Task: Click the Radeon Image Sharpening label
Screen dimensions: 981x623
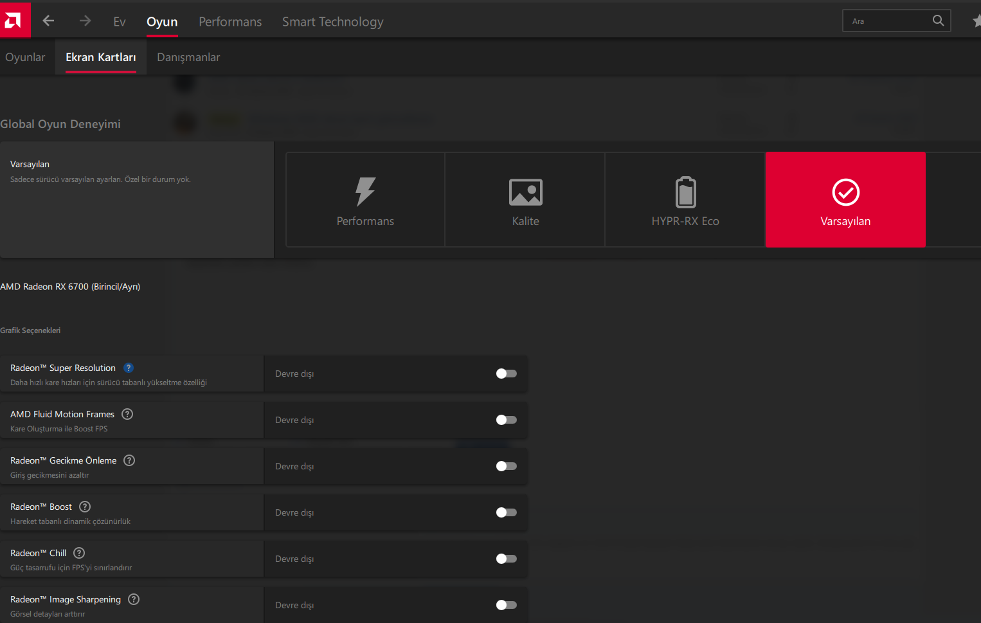Action: [x=66, y=599]
